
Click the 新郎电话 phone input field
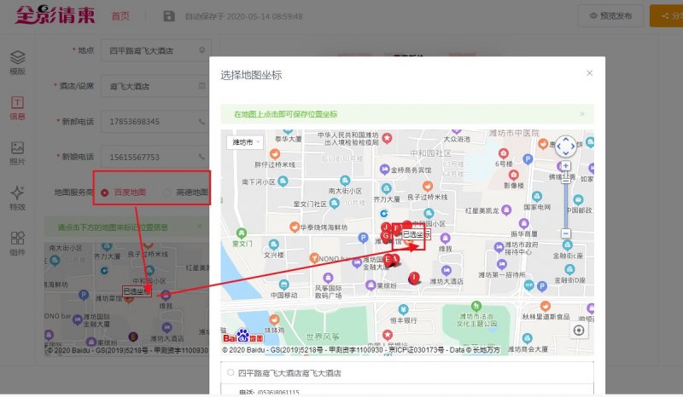point(156,121)
